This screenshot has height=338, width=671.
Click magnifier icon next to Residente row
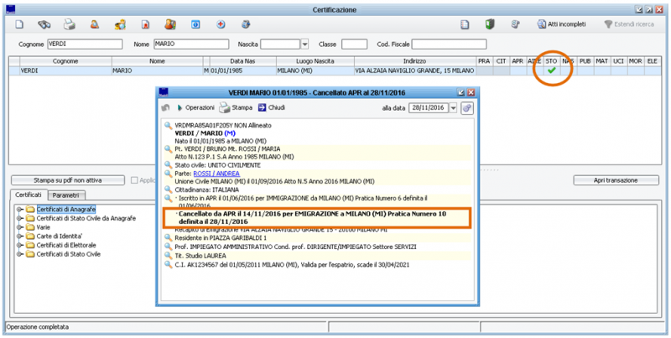168,239
